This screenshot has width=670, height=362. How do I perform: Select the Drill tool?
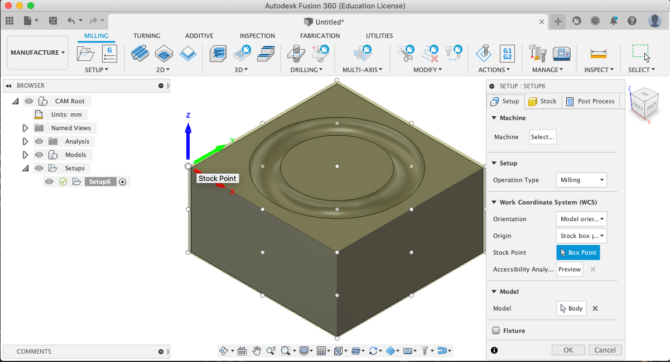point(296,54)
